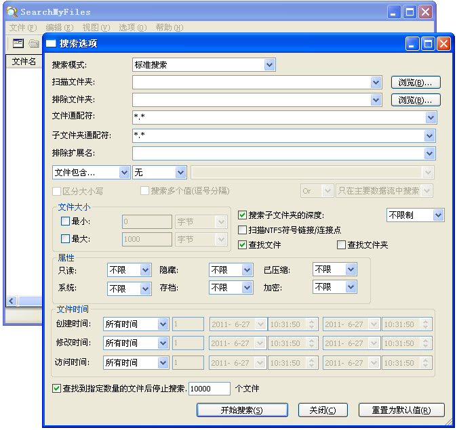This screenshot has width=457, height=430.
Task: Open the 子文件夹通配符 dropdown arrow
Action: click(x=430, y=135)
